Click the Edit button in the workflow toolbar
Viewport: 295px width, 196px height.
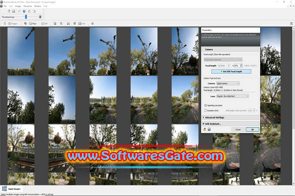[x=44, y=24]
